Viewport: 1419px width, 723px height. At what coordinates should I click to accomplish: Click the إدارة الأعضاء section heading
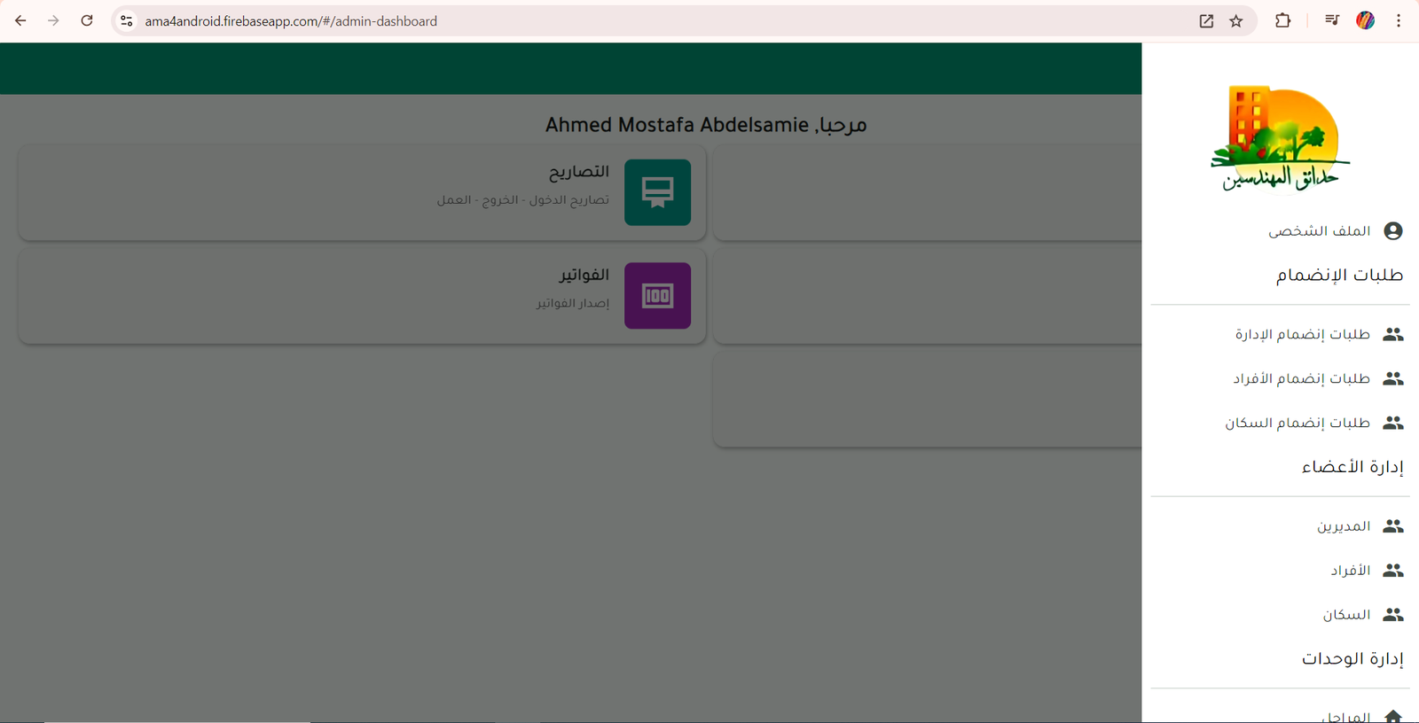click(x=1352, y=467)
